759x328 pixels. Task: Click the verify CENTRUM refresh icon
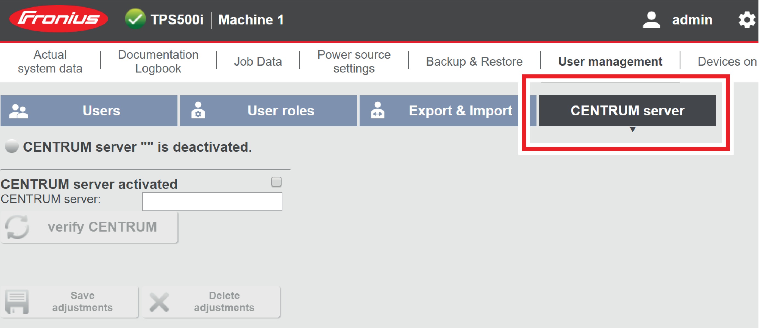(17, 227)
